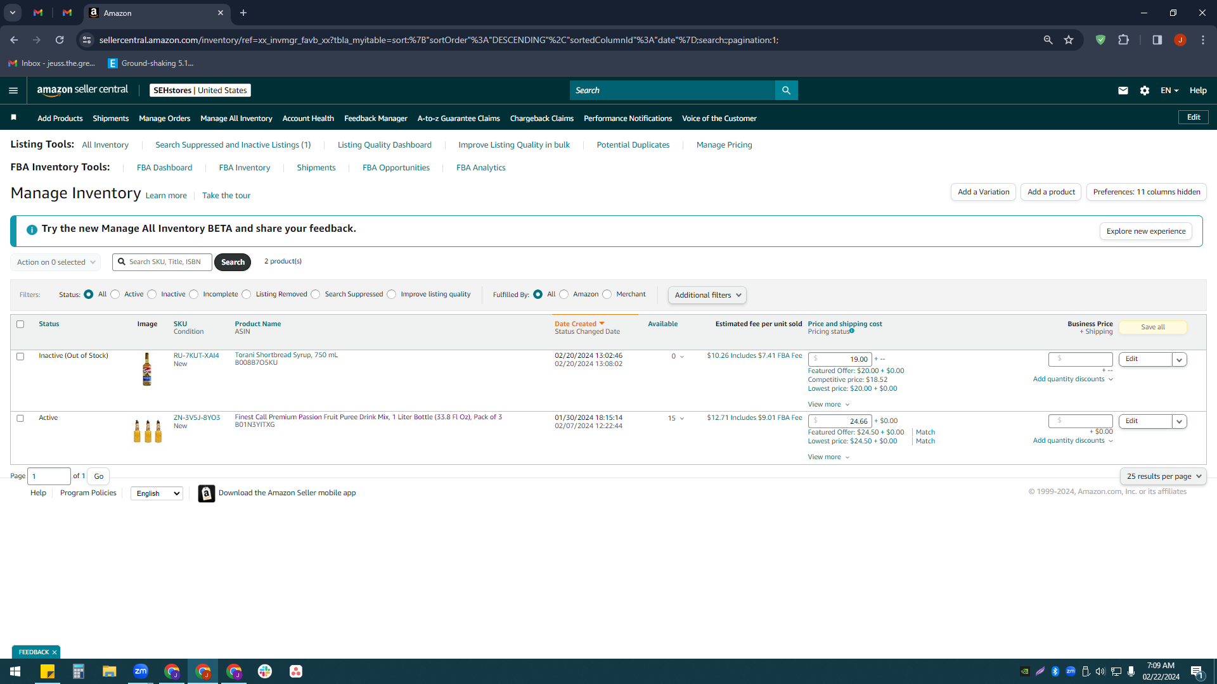Open the Windows Start menu

tap(15, 671)
